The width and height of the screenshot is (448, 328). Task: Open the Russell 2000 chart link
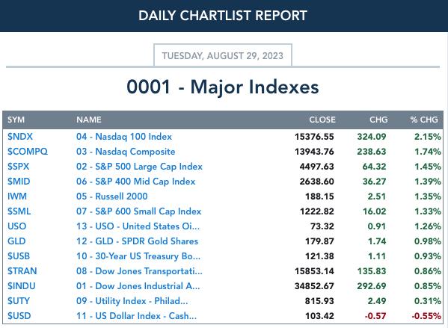click(111, 197)
